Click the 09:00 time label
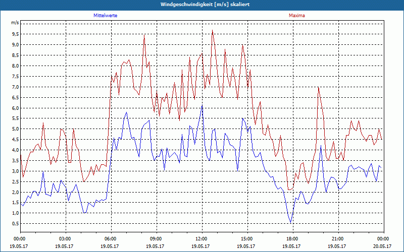Image resolution: width=404 pixels, height=252 pixels. point(157,239)
